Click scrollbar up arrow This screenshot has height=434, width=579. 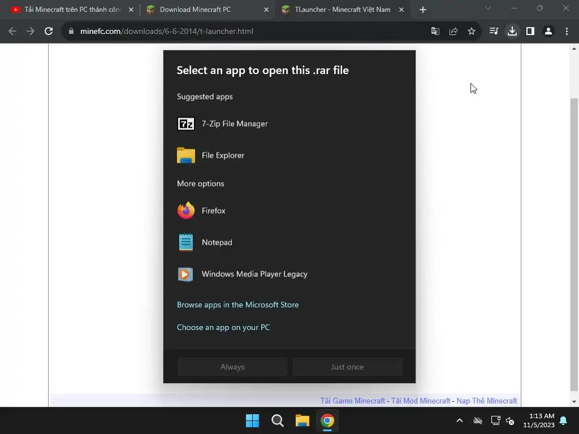pos(574,49)
